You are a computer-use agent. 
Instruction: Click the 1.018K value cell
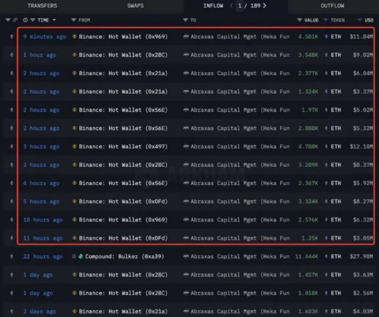pyautogui.click(x=308, y=293)
